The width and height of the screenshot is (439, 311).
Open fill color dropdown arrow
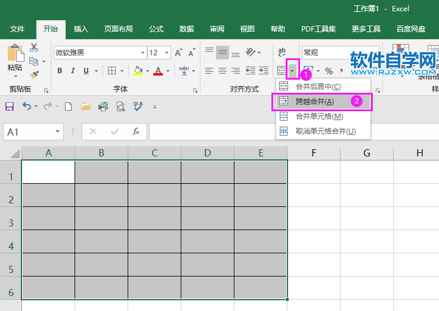pyautogui.click(x=147, y=71)
